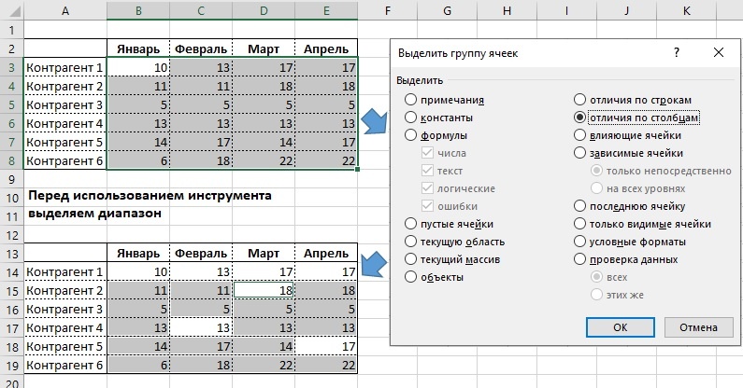Click cell C17 with value 13
743x388 pixels.
[x=201, y=328]
